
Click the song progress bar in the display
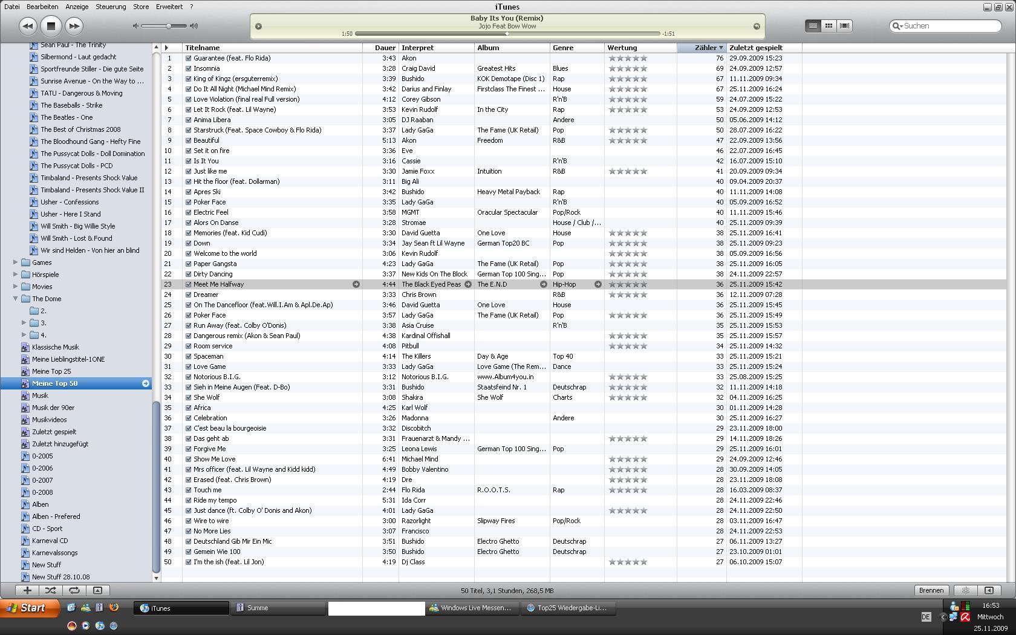[507, 34]
